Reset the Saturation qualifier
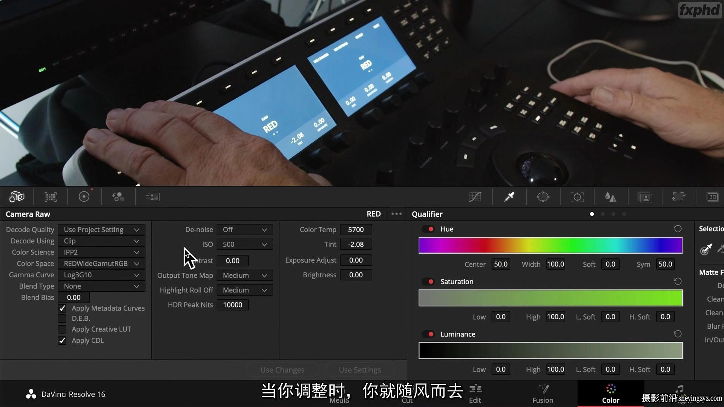724x407 pixels. pyautogui.click(x=678, y=282)
